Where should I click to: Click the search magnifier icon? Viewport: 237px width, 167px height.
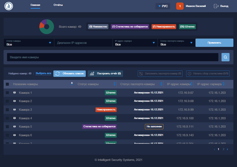(x=225, y=57)
